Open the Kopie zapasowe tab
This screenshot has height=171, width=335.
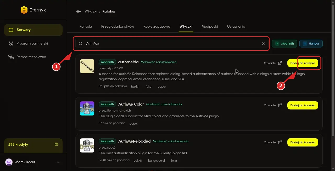(x=157, y=26)
